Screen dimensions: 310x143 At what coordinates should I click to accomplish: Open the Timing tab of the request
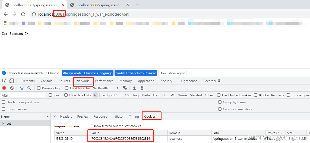(x=134, y=117)
